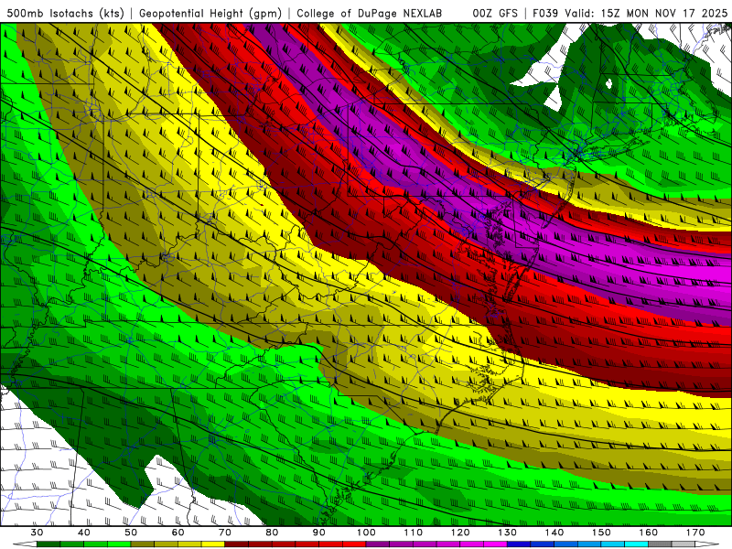
Task: Select the bright yellow swatch ending at 70
Action: (213, 544)
